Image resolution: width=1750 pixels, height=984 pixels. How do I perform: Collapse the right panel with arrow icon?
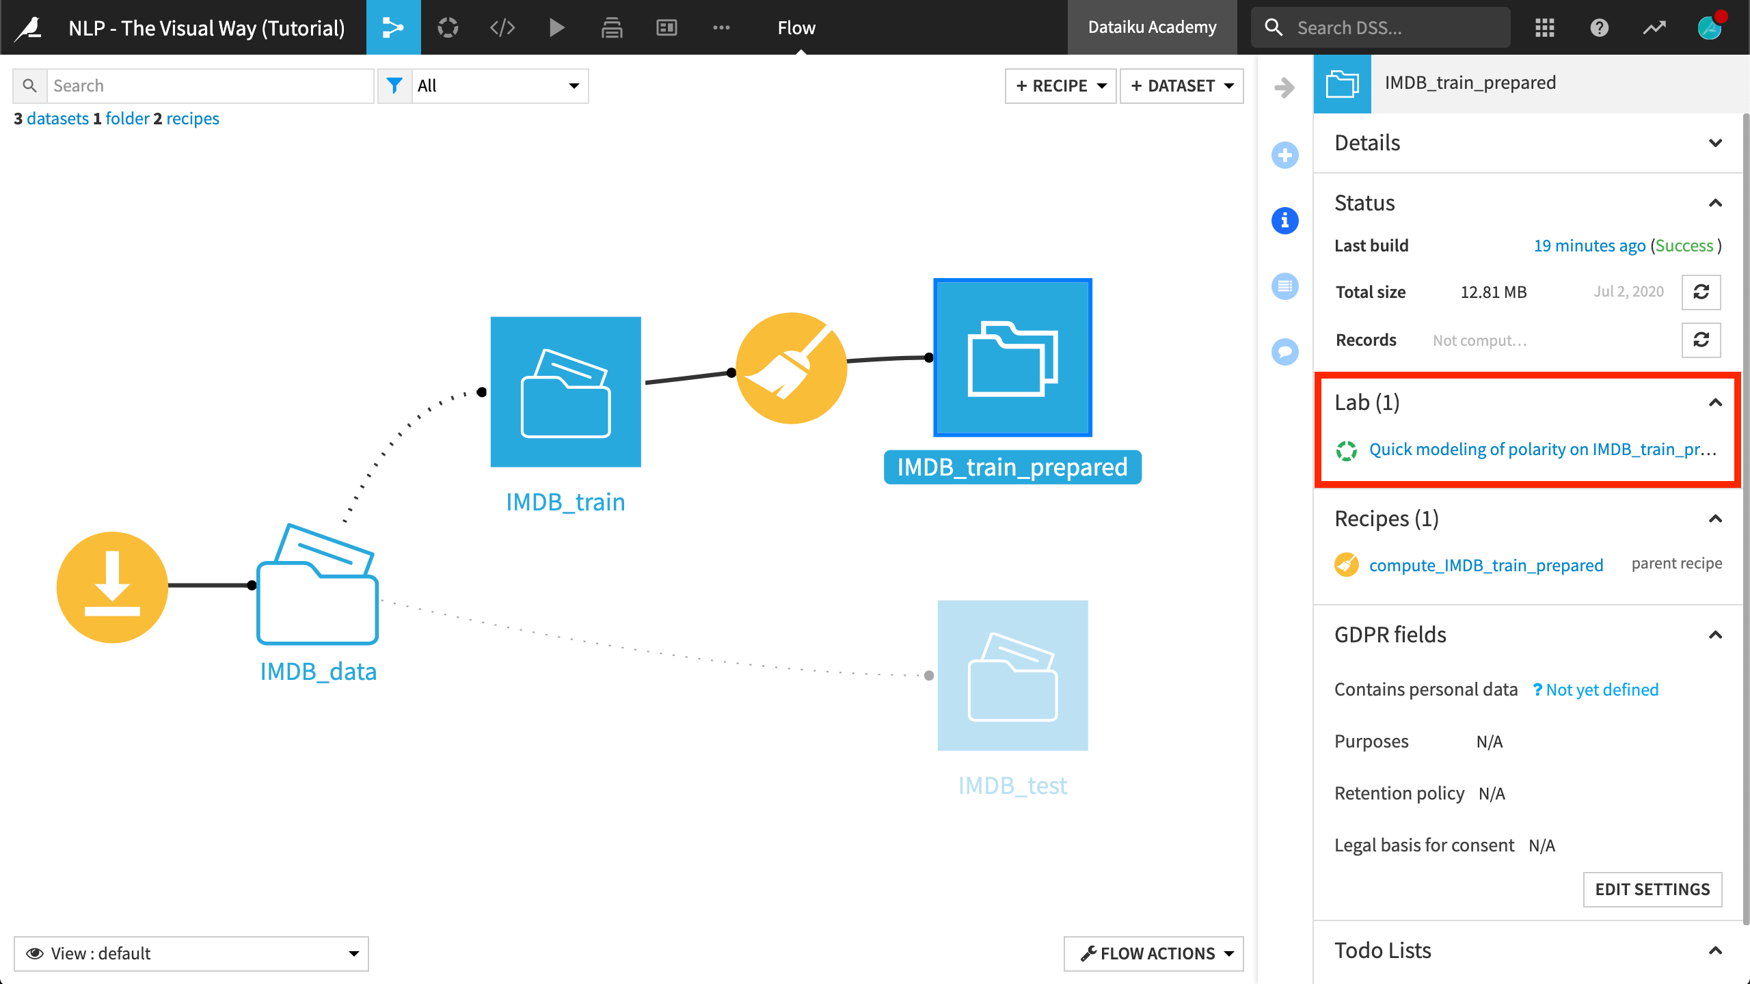(1284, 87)
